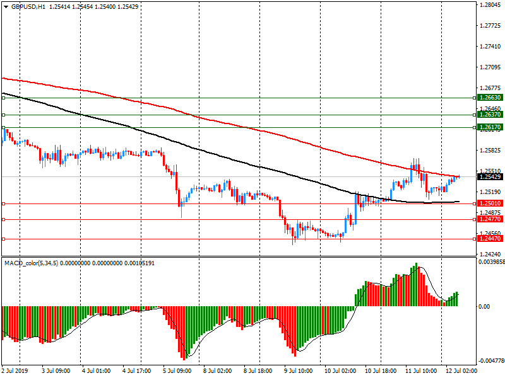
Task: Click the 8 Jul 02:00 time label
Action: pyautogui.click(x=217, y=371)
